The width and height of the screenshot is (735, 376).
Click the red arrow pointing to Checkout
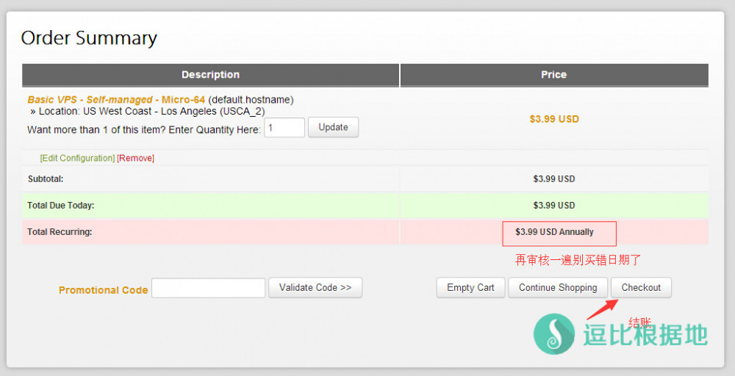(599, 308)
